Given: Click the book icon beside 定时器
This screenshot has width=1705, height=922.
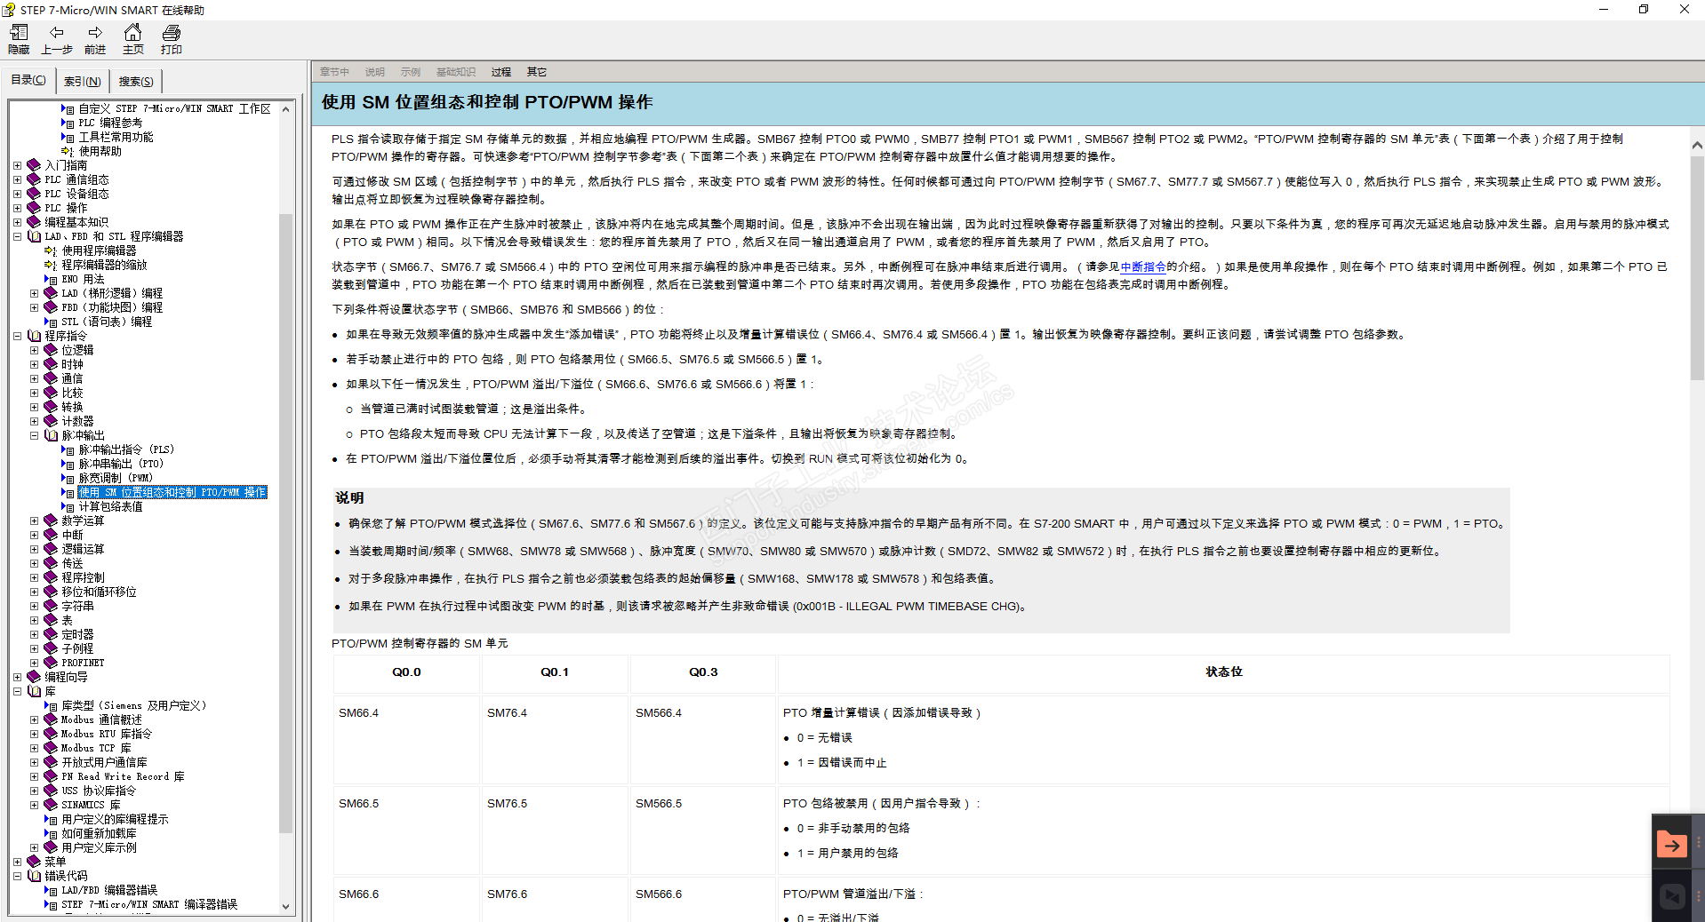Looking at the screenshot, I should pyautogui.click(x=51, y=634).
